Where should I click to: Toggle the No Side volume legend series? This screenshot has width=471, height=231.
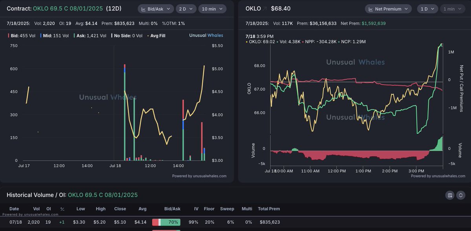coord(126,36)
